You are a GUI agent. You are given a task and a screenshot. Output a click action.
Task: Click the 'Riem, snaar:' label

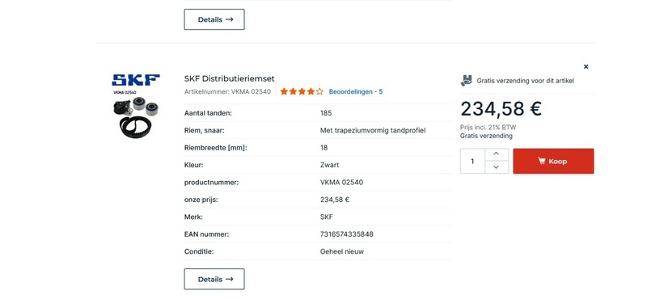[204, 130]
